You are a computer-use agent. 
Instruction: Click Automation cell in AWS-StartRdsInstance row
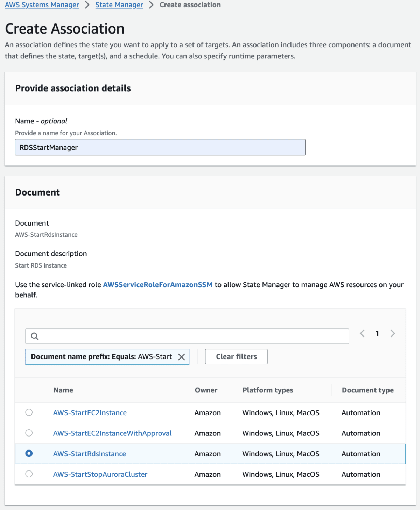coord(361,454)
